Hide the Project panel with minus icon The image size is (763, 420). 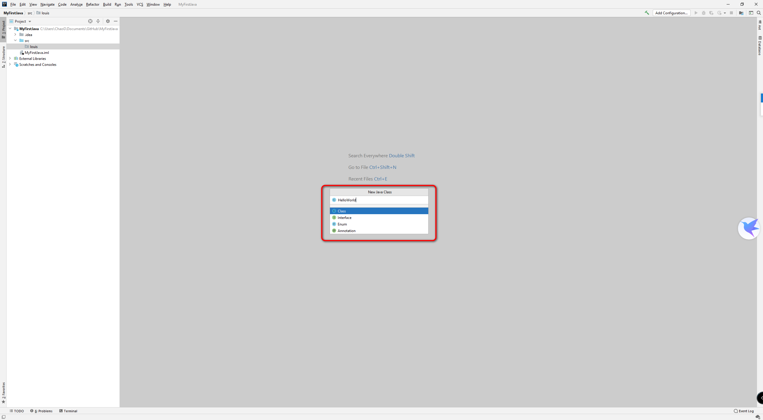pyautogui.click(x=116, y=21)
